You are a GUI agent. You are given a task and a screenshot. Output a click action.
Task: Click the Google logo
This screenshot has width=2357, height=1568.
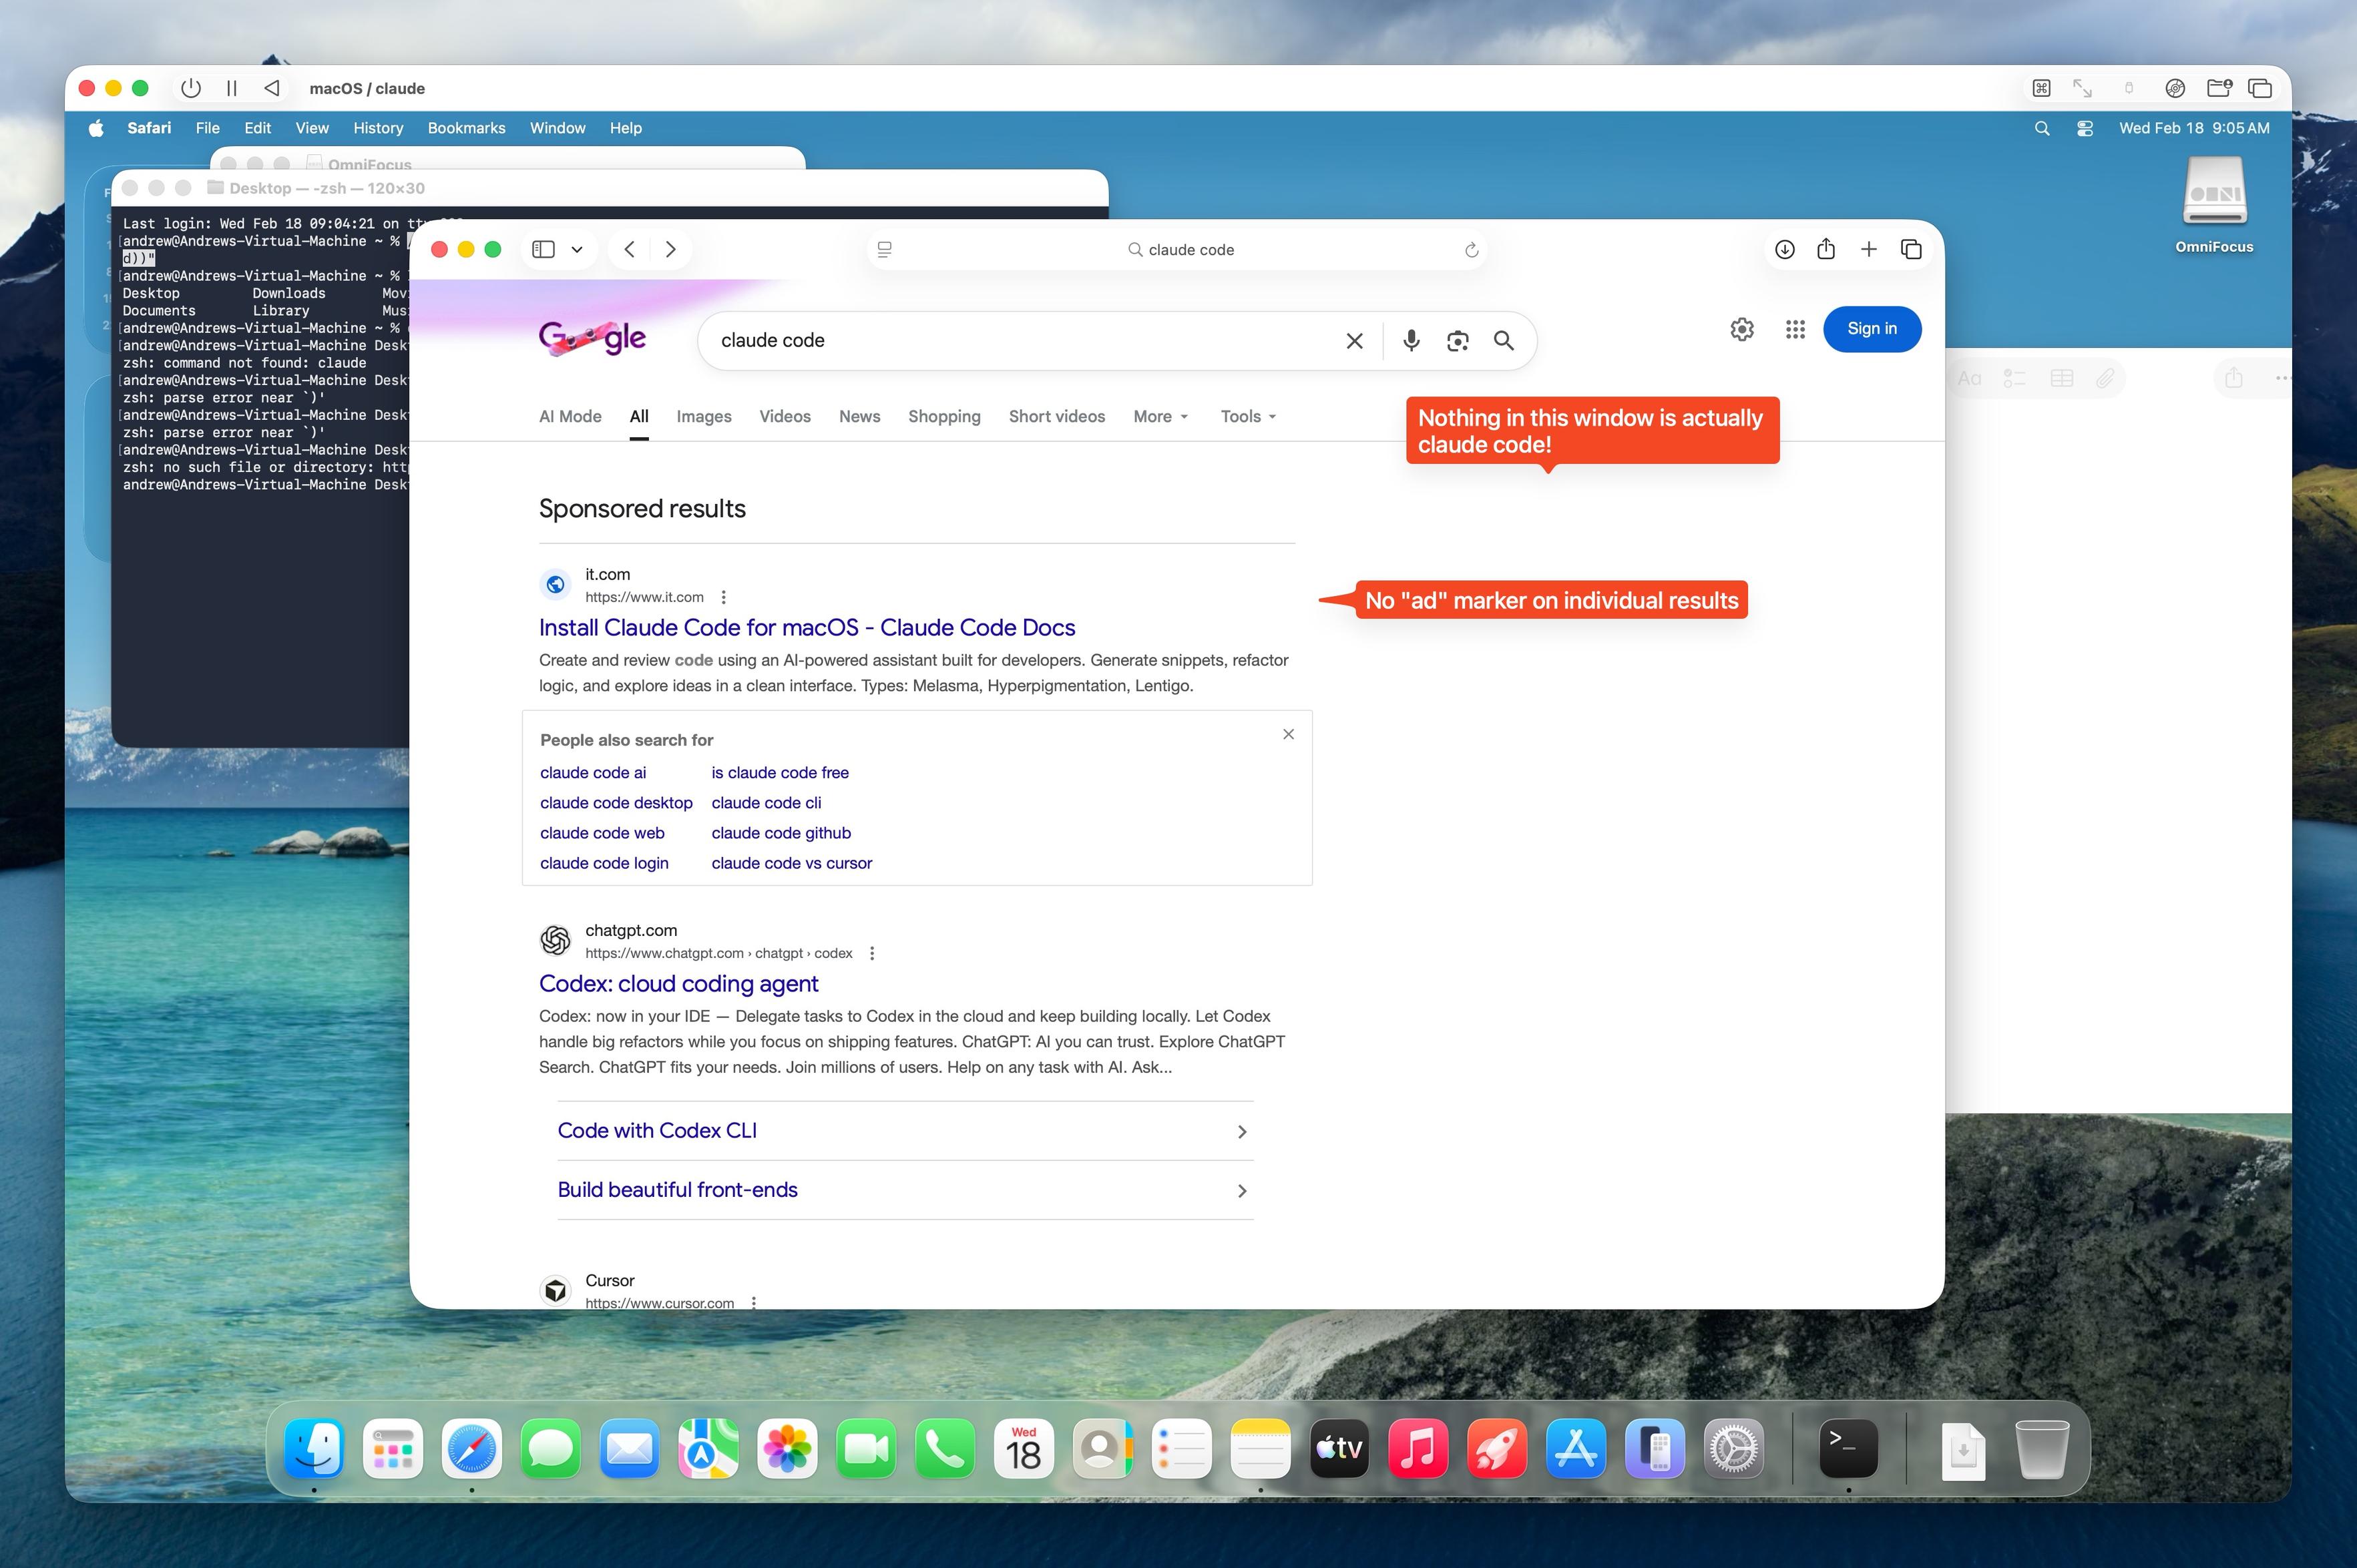pos(592,339)
